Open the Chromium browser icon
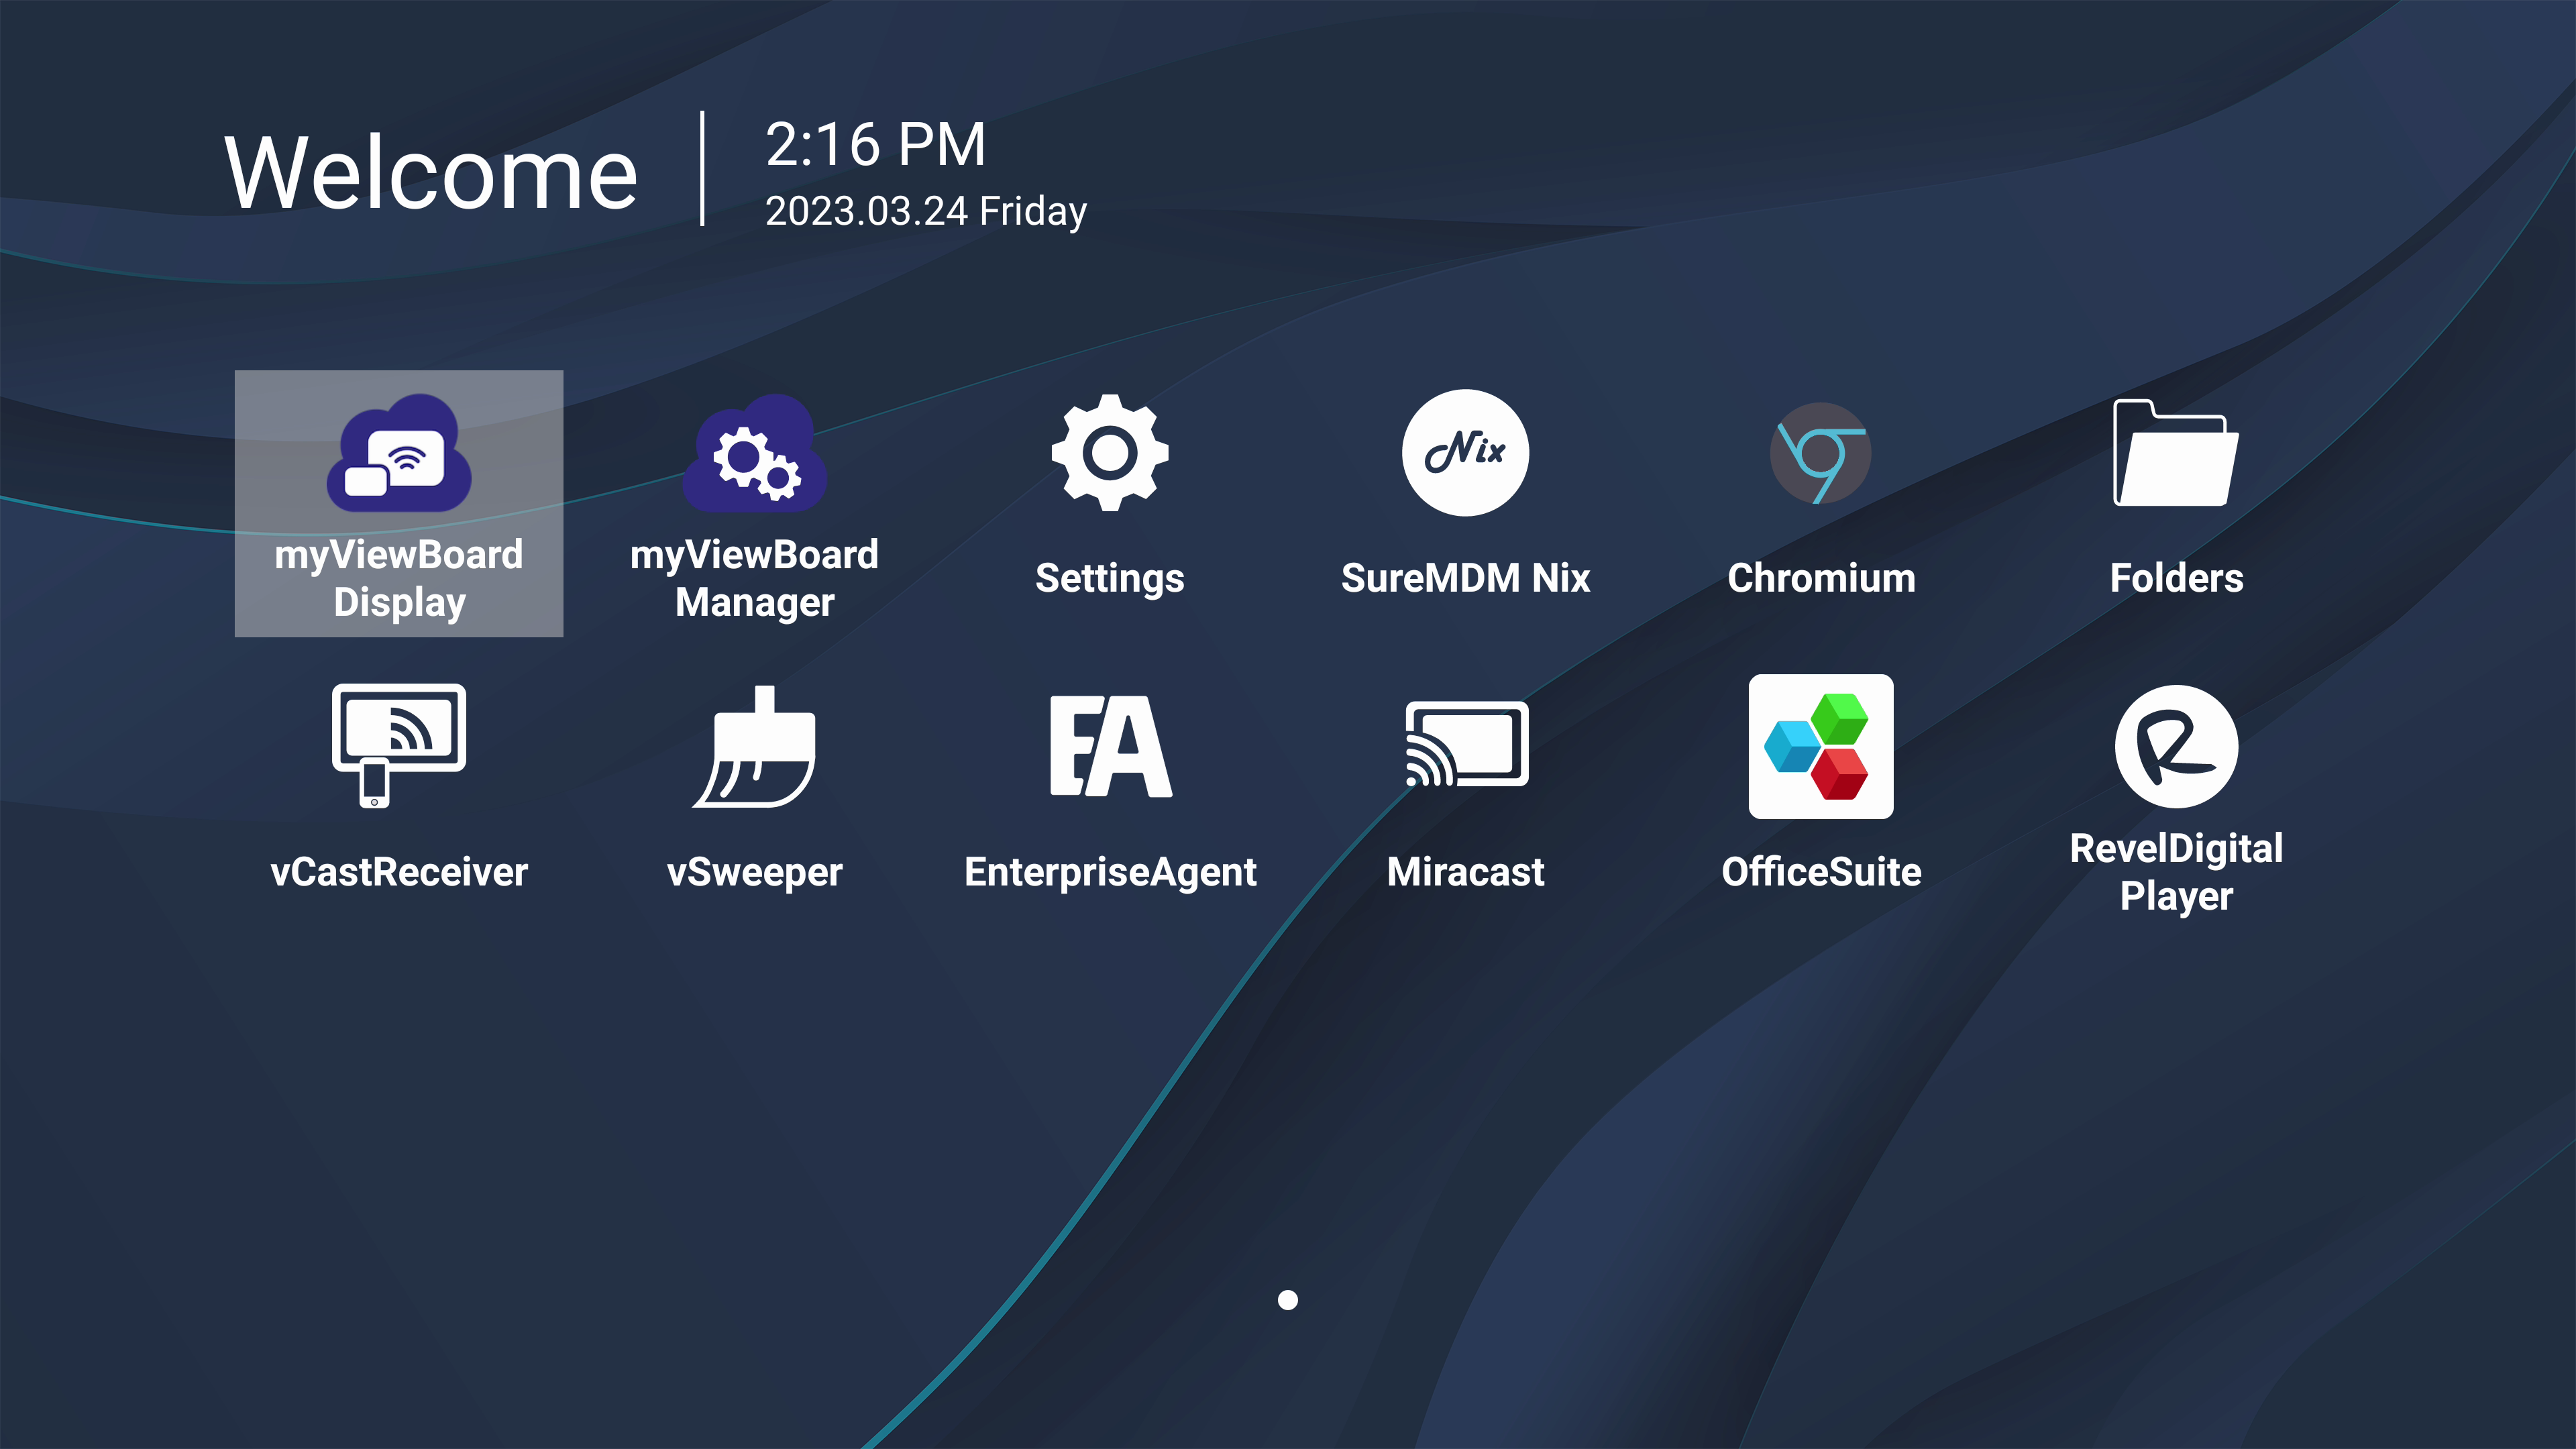The image size is (2576, 1449). tap(1821, 453)
